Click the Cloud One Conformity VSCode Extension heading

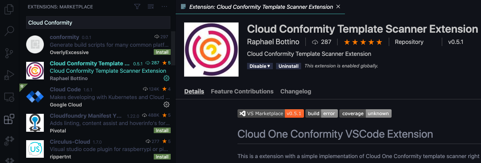pyautogui.click(x=335, y=134)
